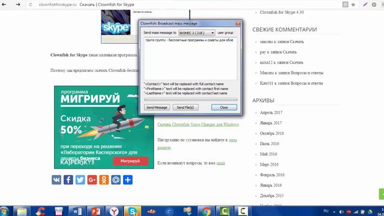The height and width of the screenshot is (216, 384).
Task: Click the volume icon in system tray
Action: click(x=341, y=212)
